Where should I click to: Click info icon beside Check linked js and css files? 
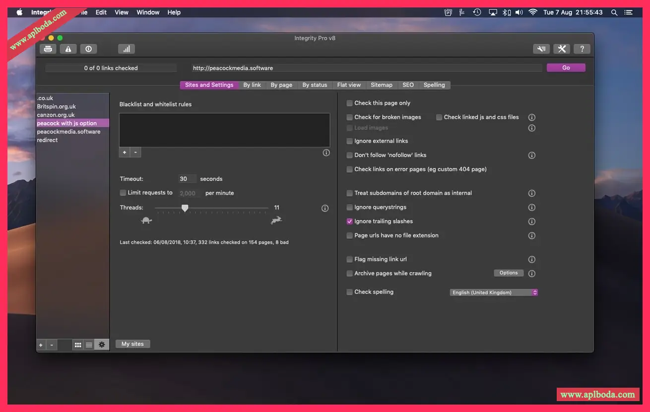tap(532, 118)
